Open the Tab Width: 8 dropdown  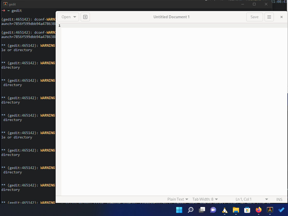[205, 199]
